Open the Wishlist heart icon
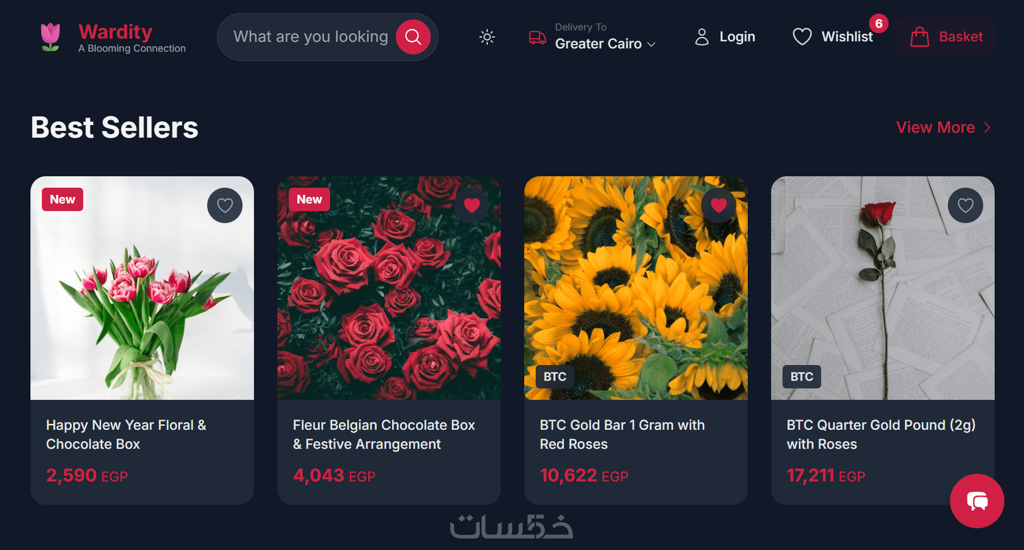 (802, 37)
